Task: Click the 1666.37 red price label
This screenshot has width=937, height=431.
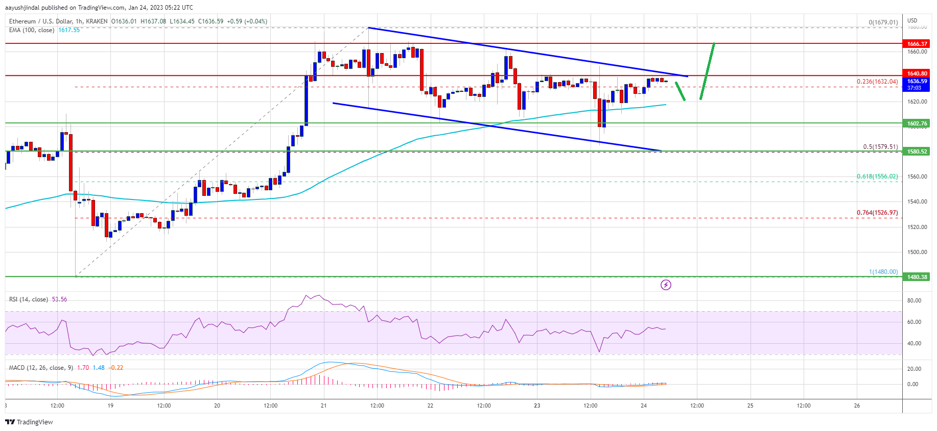Action: coord(917,44)
